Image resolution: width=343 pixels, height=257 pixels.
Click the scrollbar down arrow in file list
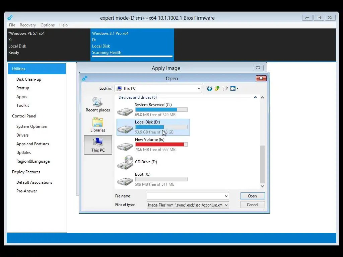[x=262, y=186]
